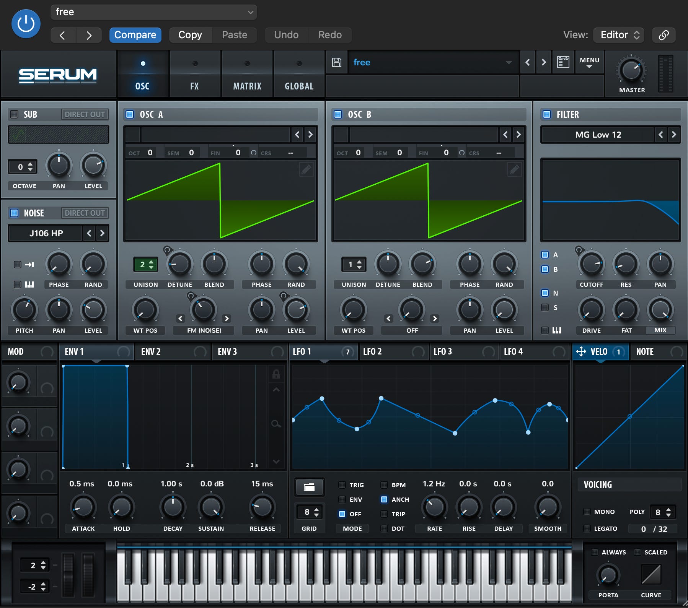
Task: Enable the SUB oscillator
Action: point(14,114)
